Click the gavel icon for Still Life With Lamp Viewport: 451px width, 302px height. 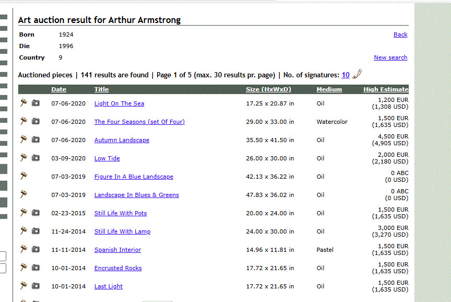23,231
